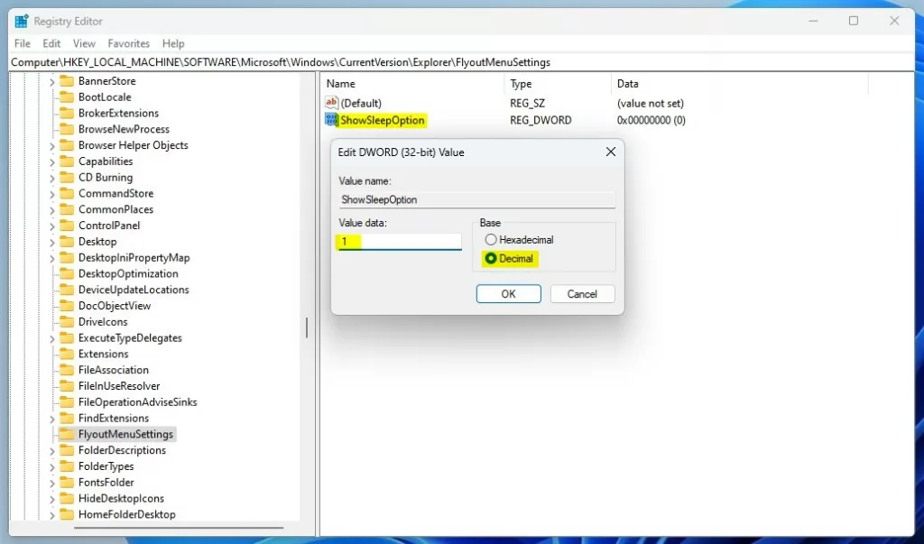924x544 pixels.
Task: Choose the Decimal base radio button
Action: point(490,258)
